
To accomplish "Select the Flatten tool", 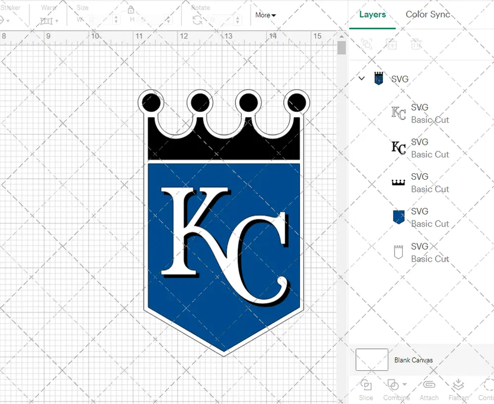I will tap(458, 388).
